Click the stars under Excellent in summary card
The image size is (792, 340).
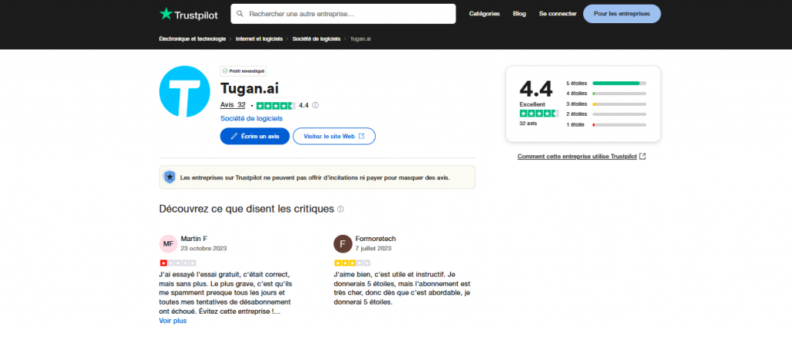click(x=538, y=114)
